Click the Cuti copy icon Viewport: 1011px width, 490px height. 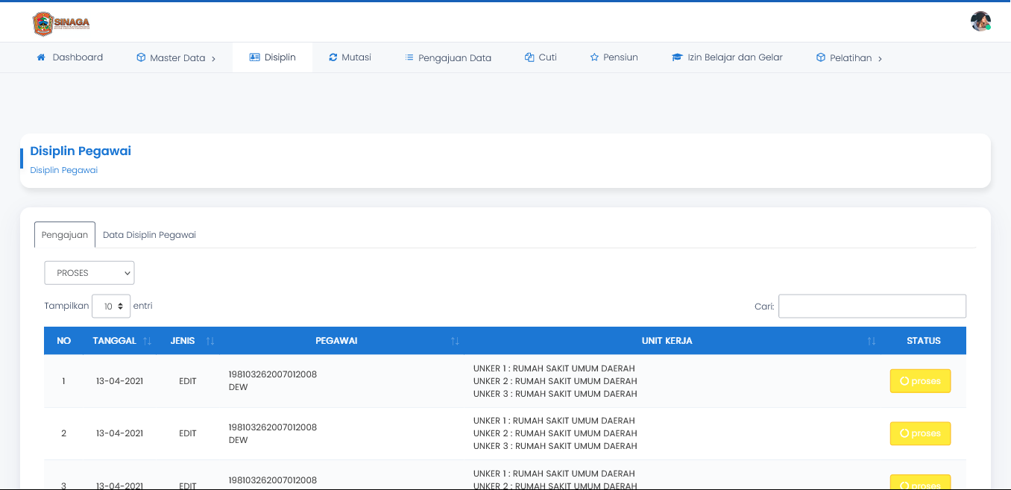pyautogui.click(x=529, y=57)
